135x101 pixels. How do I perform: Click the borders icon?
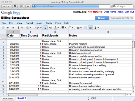coord(70,28)
